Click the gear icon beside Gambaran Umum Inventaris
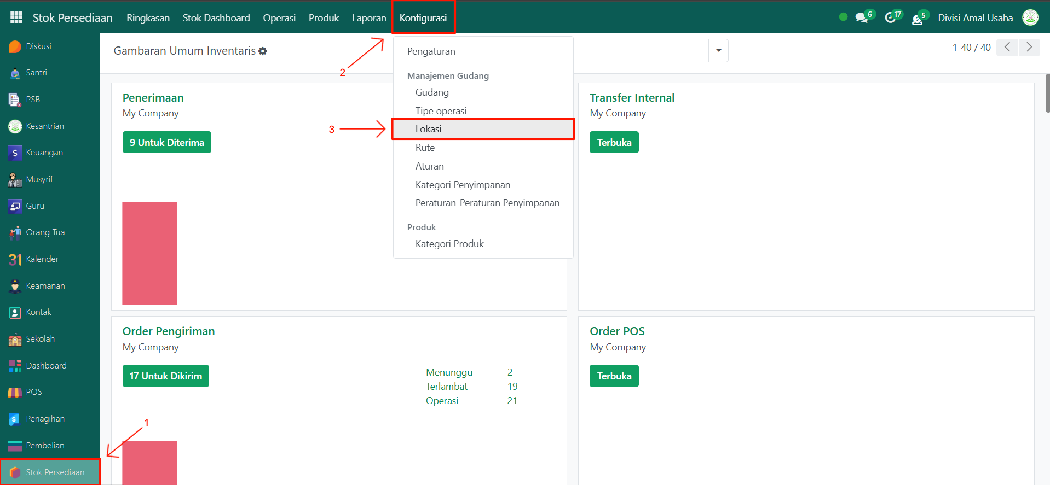 tap(263, 51)
